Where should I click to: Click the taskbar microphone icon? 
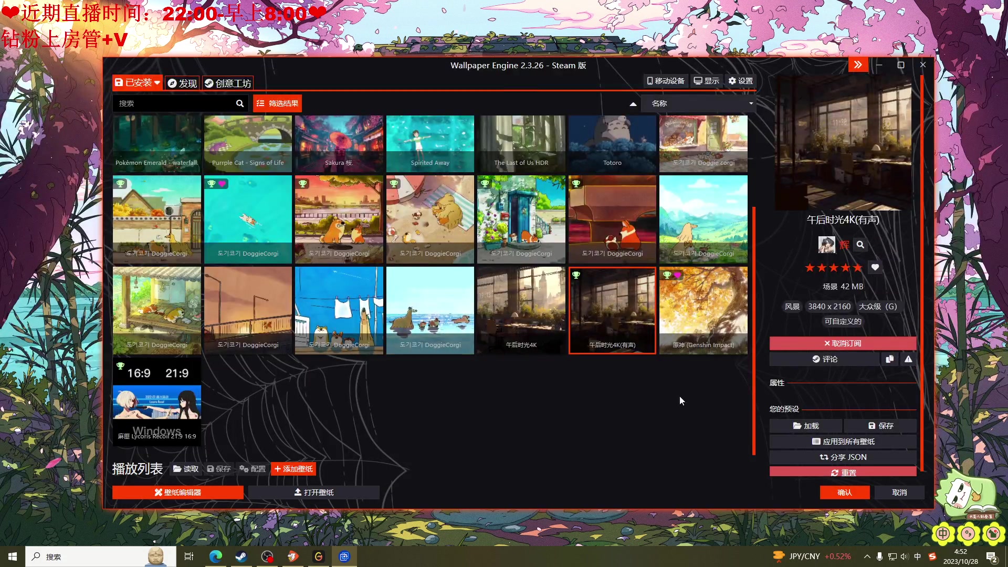[x=879, y=556]
